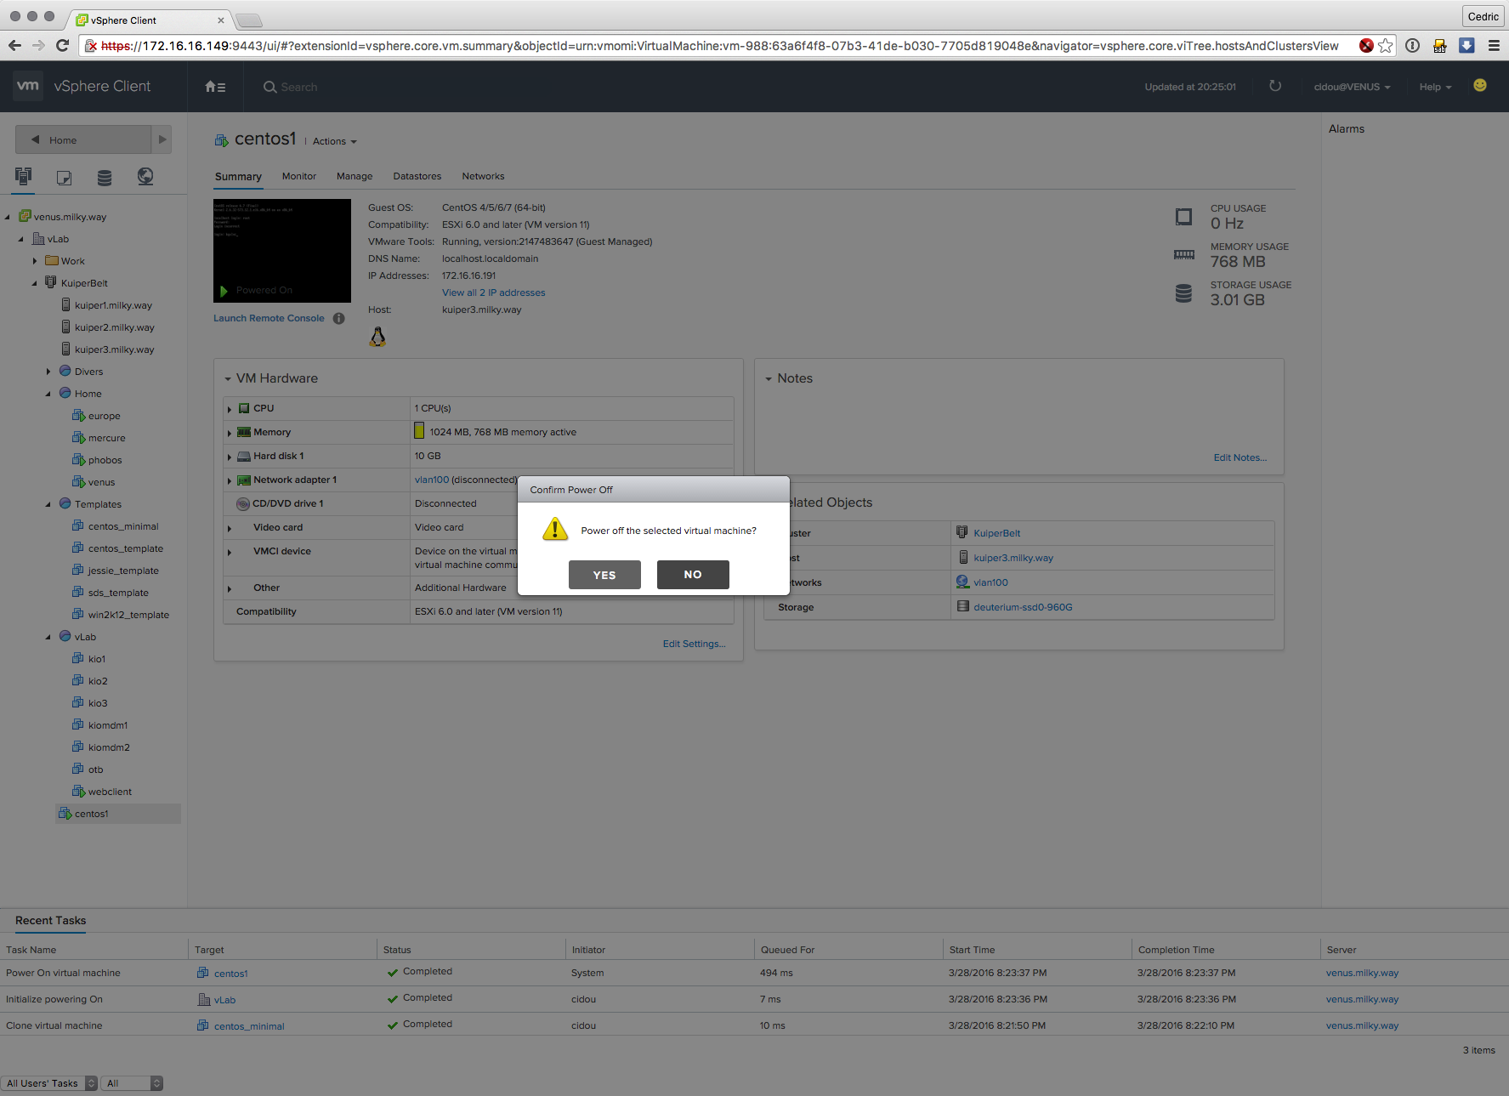Click the VM console thumbnail
The height and width of the screenshot is (1096, 1509).
coord(281,250)
